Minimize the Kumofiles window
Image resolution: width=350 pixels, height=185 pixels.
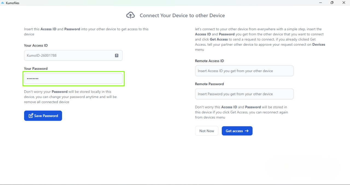coord(320,3)
